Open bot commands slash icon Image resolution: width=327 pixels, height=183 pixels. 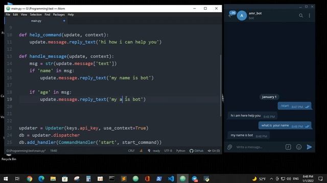288,147
